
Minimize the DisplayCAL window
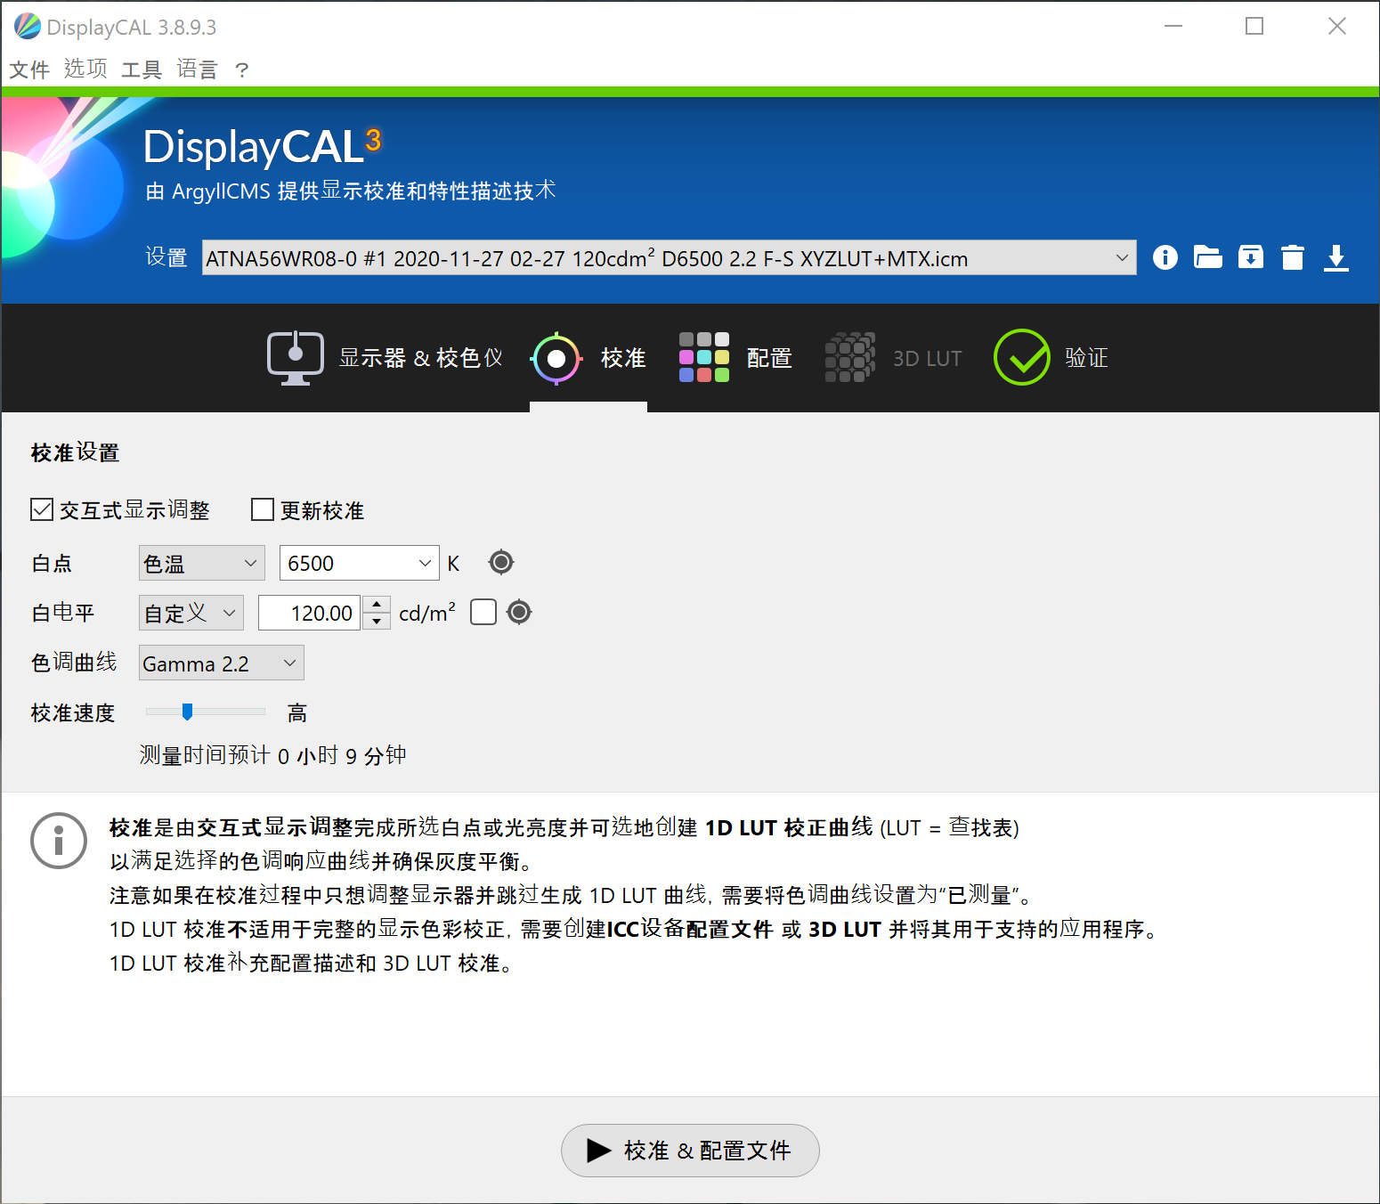click(x=1173, y=26)
